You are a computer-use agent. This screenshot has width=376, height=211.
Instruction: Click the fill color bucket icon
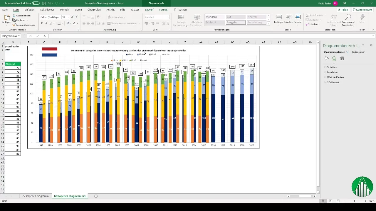pos(68,23)
